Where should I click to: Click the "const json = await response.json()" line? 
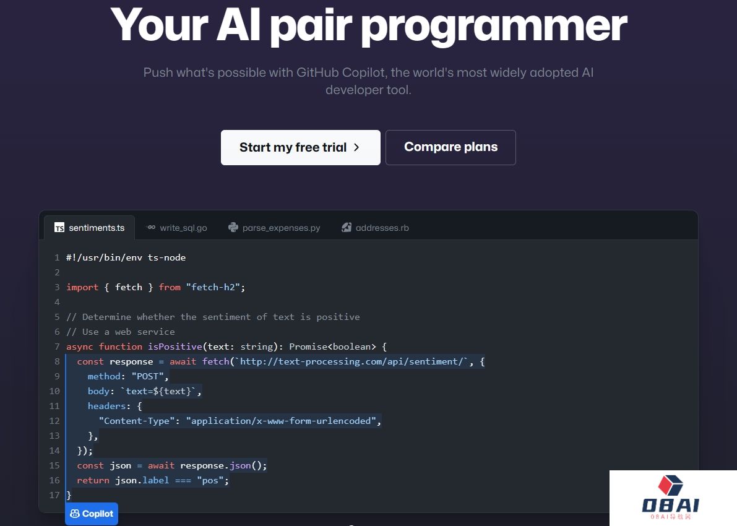coord(172,465)
